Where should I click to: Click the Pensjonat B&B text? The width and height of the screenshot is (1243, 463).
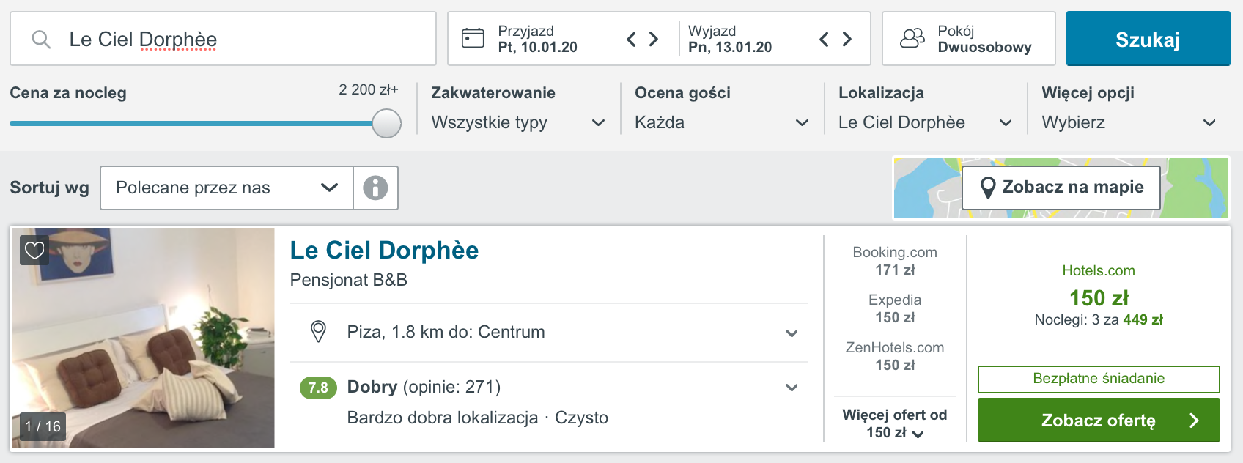click(x=349, y=280)
